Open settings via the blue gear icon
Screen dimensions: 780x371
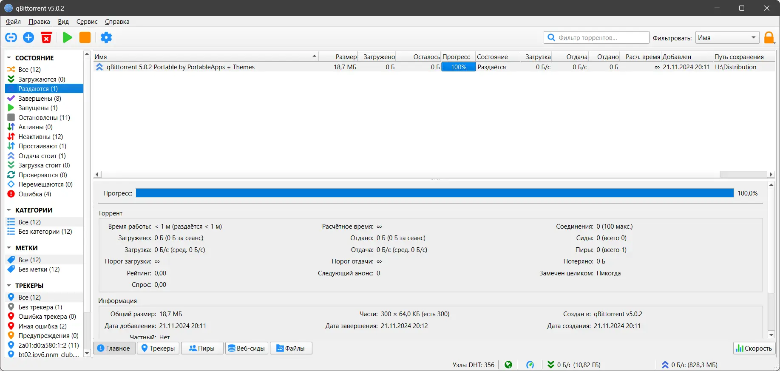pyautogui.click(x=106, y=37)
